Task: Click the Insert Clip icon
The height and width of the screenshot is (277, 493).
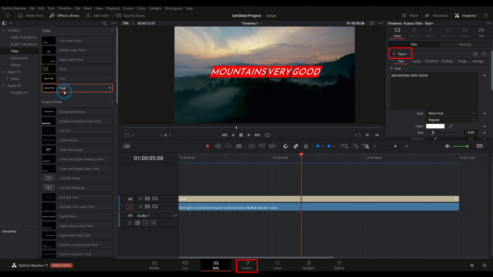Action: 252,146
